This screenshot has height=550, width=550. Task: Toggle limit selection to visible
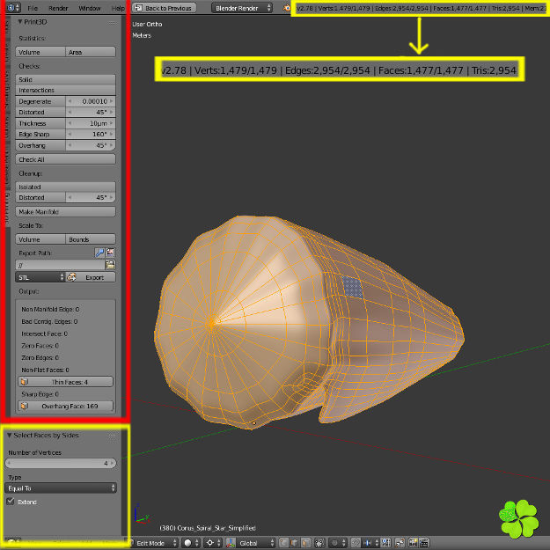tap(319, 543)
